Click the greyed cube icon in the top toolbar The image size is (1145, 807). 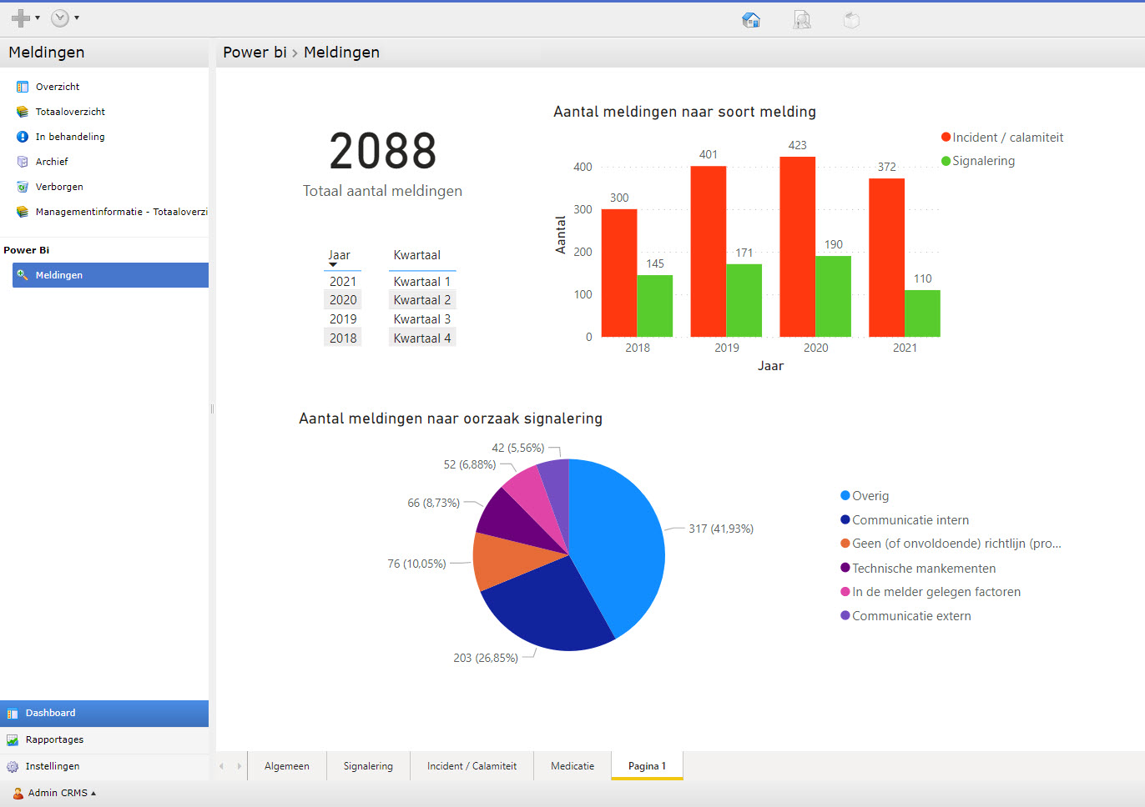click(x=851, y=20)
